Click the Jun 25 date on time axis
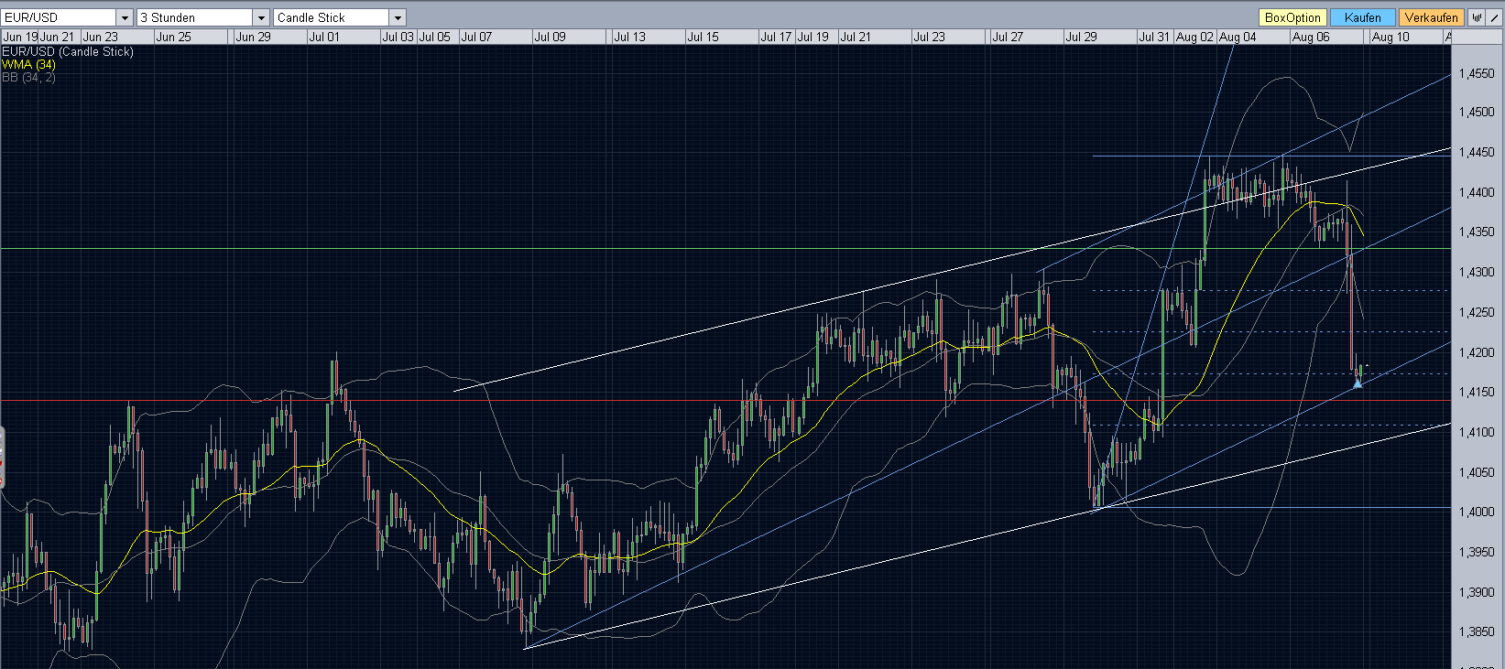 (x=173, y=37)
